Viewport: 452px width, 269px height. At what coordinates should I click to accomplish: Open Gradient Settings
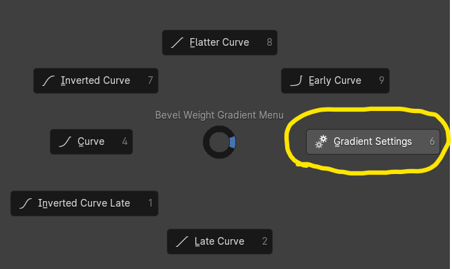(x=373, y=141)
